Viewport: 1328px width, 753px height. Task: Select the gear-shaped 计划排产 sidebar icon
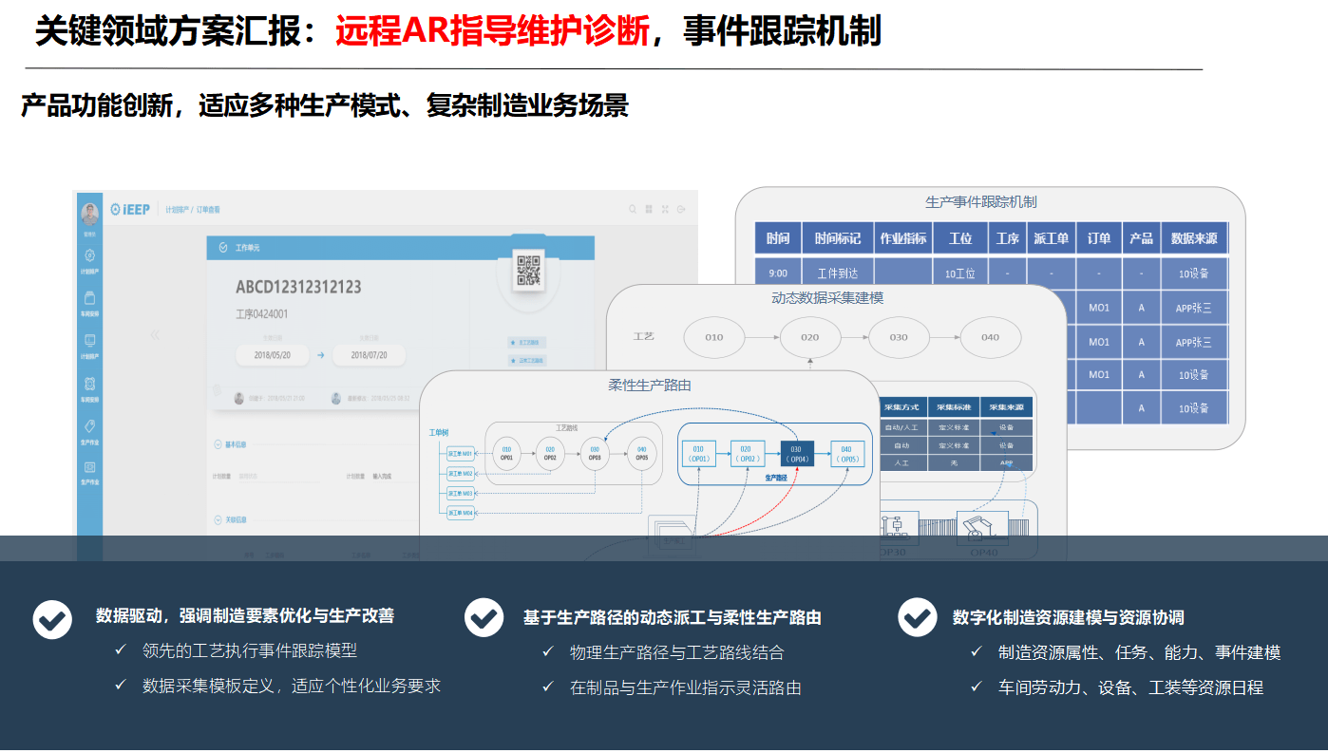pyautogui.click(x=89, y=255)
